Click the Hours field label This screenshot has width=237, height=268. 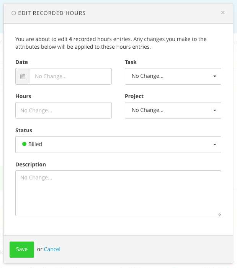23,96
